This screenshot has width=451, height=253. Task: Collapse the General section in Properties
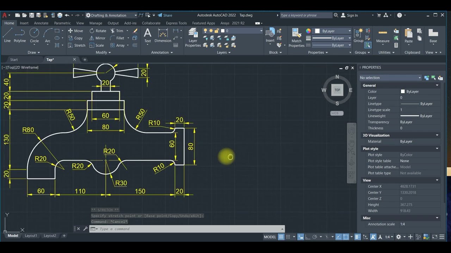tap(437, 85)
